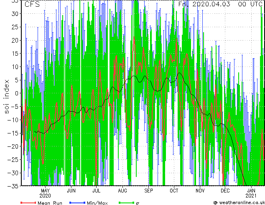Click the 00 UTC time label
The width and height of the screenshot is (265, 205).
[x=250, y=4]
